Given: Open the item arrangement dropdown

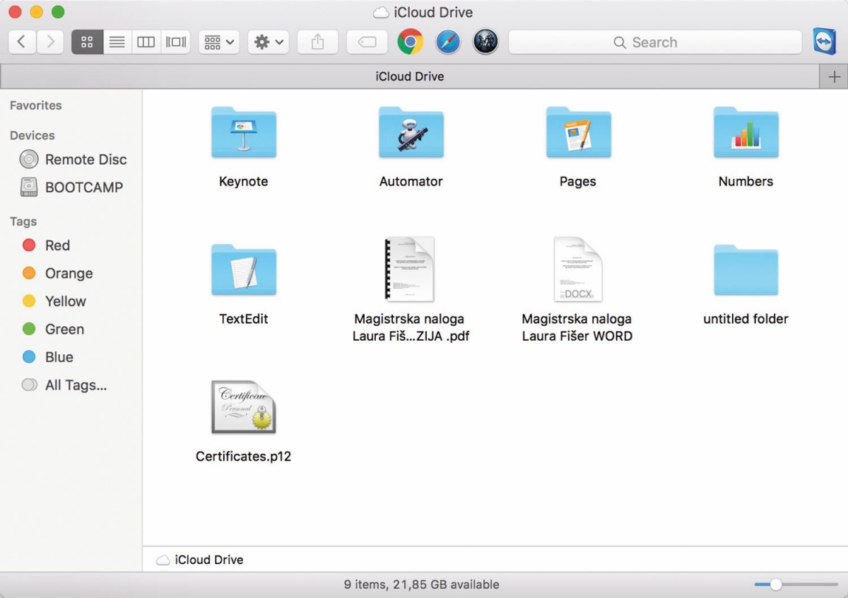Looking at the screenshot, I should [x=219, y=42].
